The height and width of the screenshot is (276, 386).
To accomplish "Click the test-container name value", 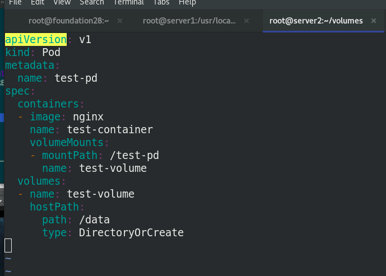I will [110, 130].
